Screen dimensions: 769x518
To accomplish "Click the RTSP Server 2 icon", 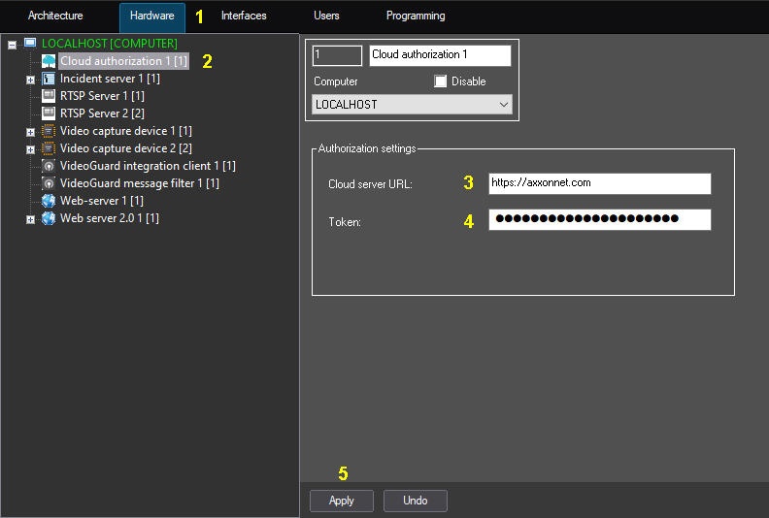I will click(49, 113).
